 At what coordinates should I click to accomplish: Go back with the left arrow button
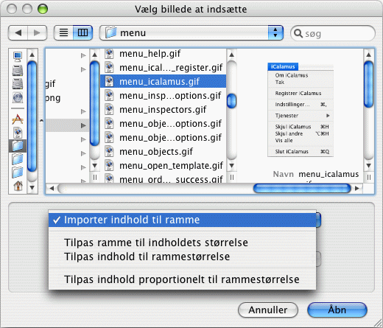(18, 32)
